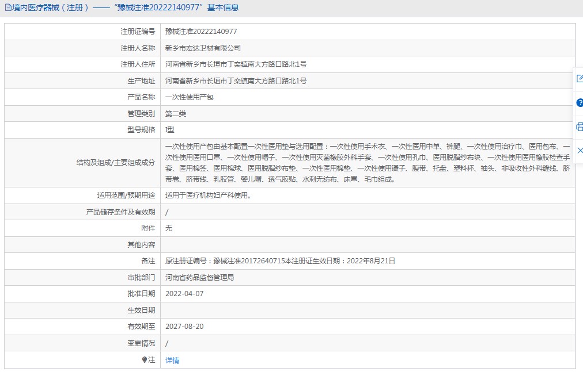
Task: Select approval department 河南省药品监督管理局
Action: click(200, 277)
